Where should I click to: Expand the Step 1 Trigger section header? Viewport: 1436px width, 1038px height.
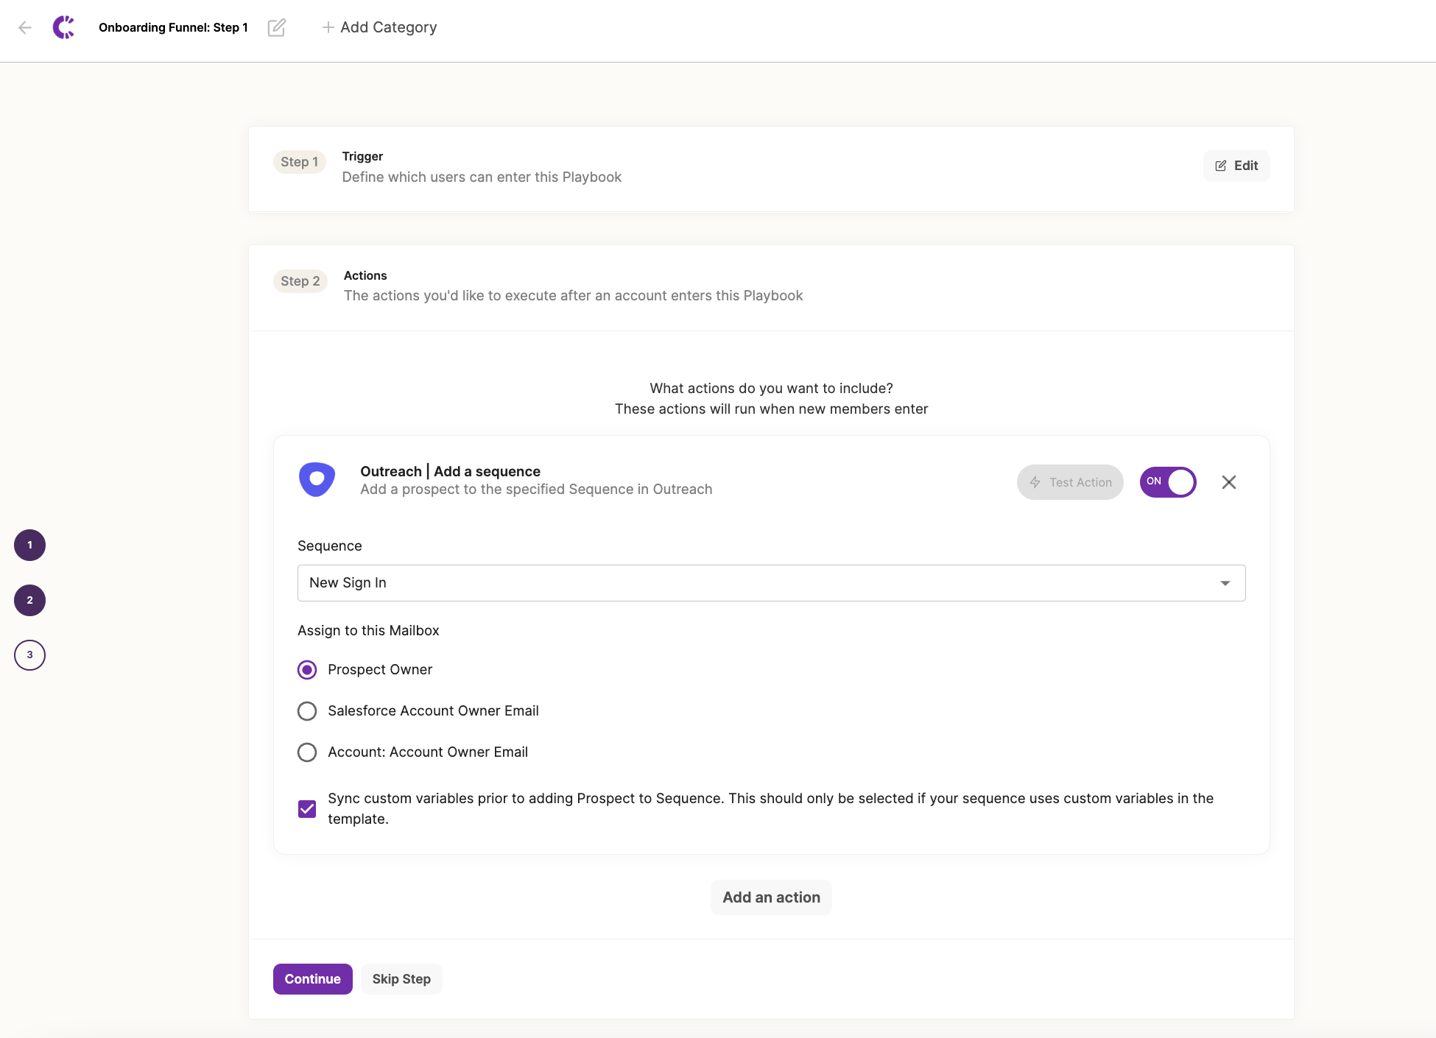pos(482,167)
